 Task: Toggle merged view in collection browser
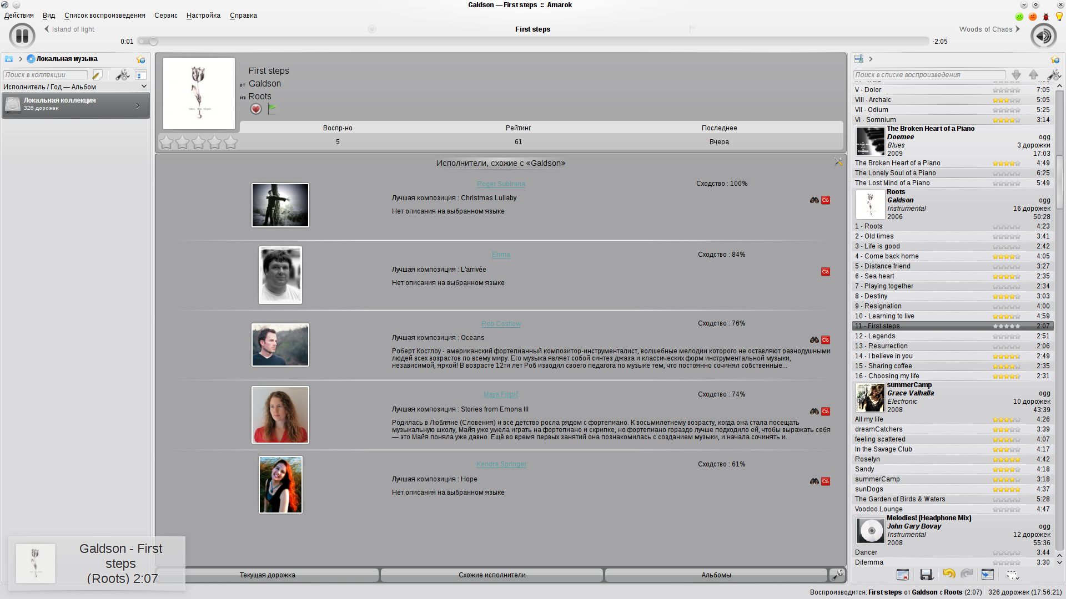pyautogui.click(x=140, y=75)
